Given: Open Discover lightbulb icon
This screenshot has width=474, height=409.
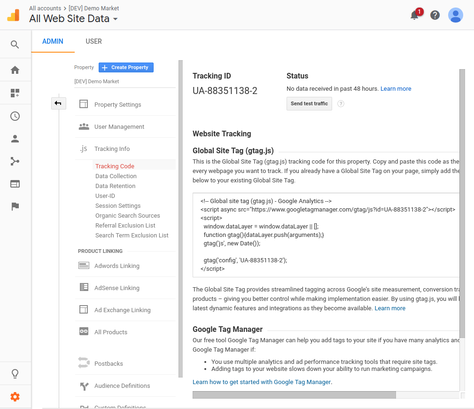Looking at the screenshot, I should click(x=15, y=374).
